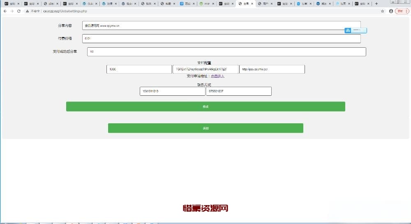This screenshot has width=411, height=224.
Task: Click the contact field showing 875501037
Action: click(239, 91)
